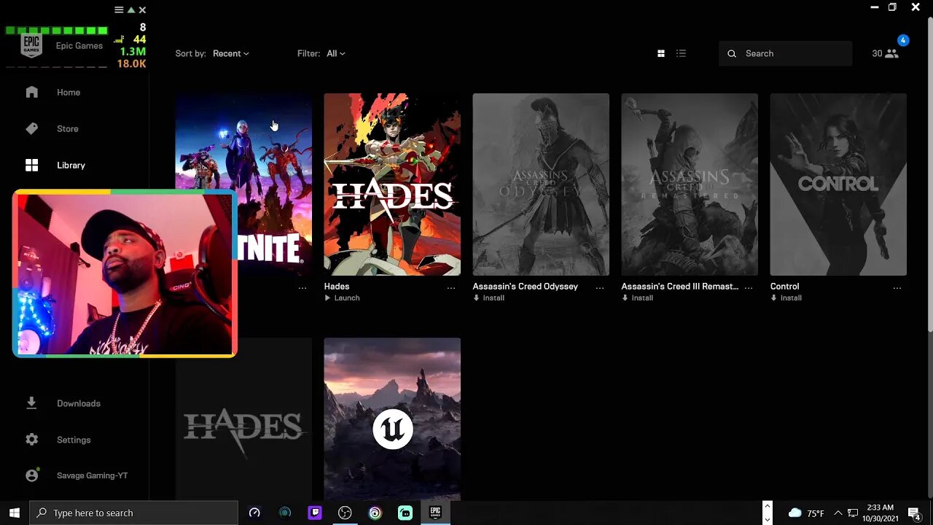Image resolution: width=933 pixels, height=525 pixels.
Task: Go to the Store section
Action: [67, 129]
